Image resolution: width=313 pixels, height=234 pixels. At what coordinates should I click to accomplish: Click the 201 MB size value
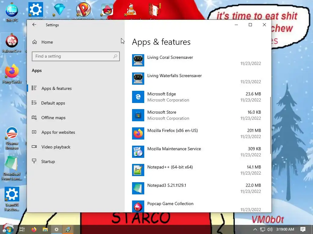tap(254, 130)
